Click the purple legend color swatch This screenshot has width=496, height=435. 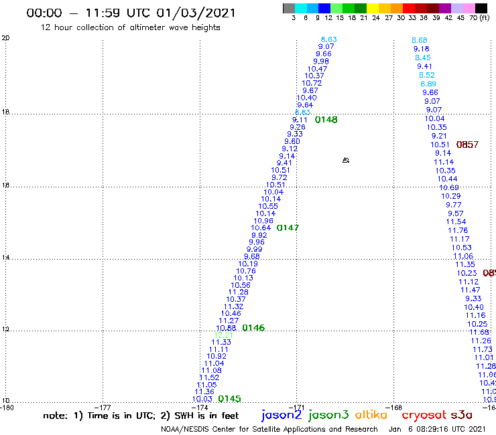pyautogui.click(x=445, y=8)
